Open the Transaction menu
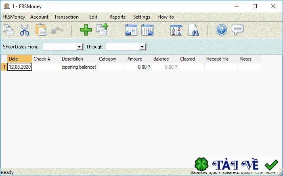 [x=67, y=17]
